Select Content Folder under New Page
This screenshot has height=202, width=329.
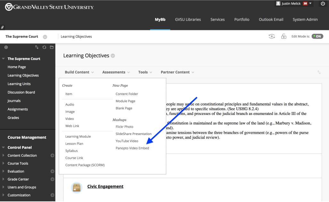pyautogui.click(x=127, y=94)
